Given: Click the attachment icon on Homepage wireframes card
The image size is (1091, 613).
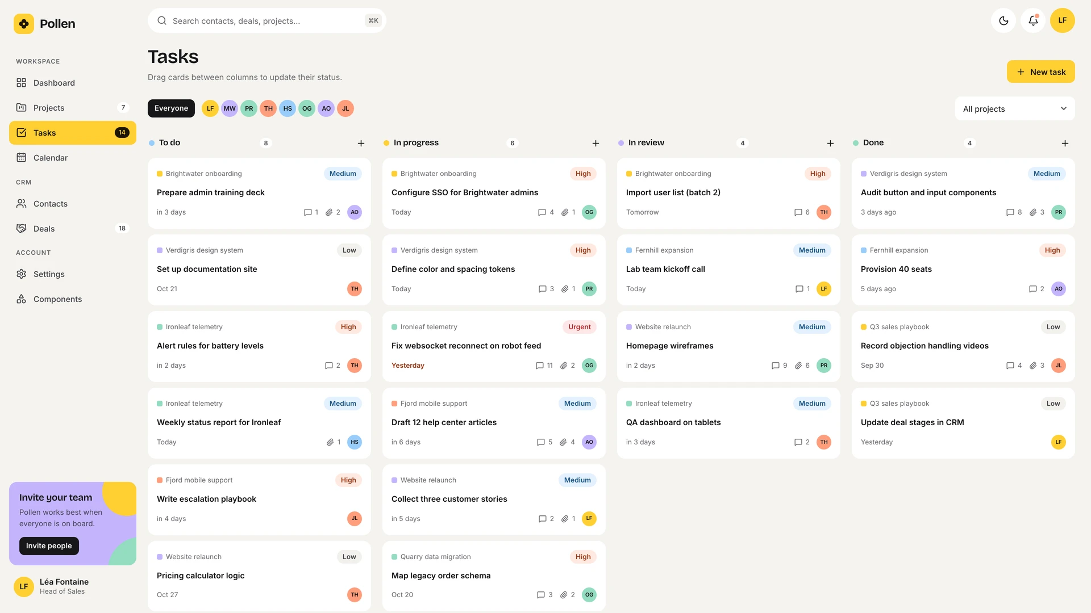Looking at the screenshot, I should 798,366.
